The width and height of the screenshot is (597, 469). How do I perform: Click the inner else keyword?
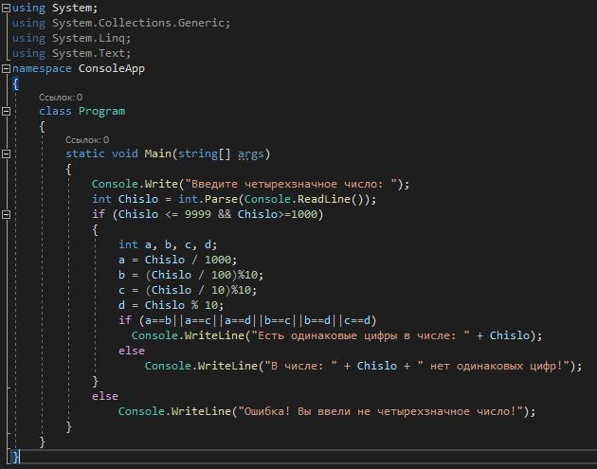(132, 351)
